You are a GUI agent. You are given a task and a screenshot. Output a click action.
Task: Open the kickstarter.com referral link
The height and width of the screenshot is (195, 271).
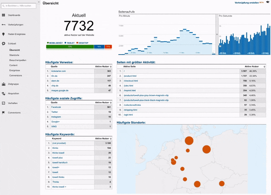(58, 71)
